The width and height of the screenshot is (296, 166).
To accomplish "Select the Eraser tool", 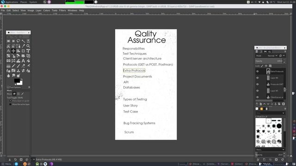I will (23, 65).
